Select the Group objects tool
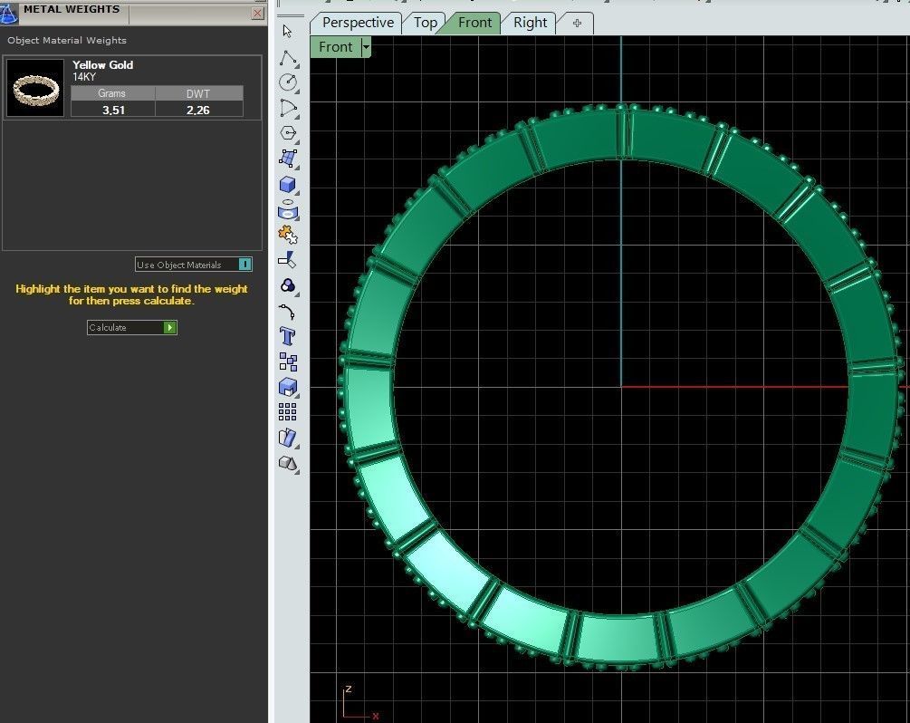The image size is (910, 723). pyautogui.click(x=288, y=361)
